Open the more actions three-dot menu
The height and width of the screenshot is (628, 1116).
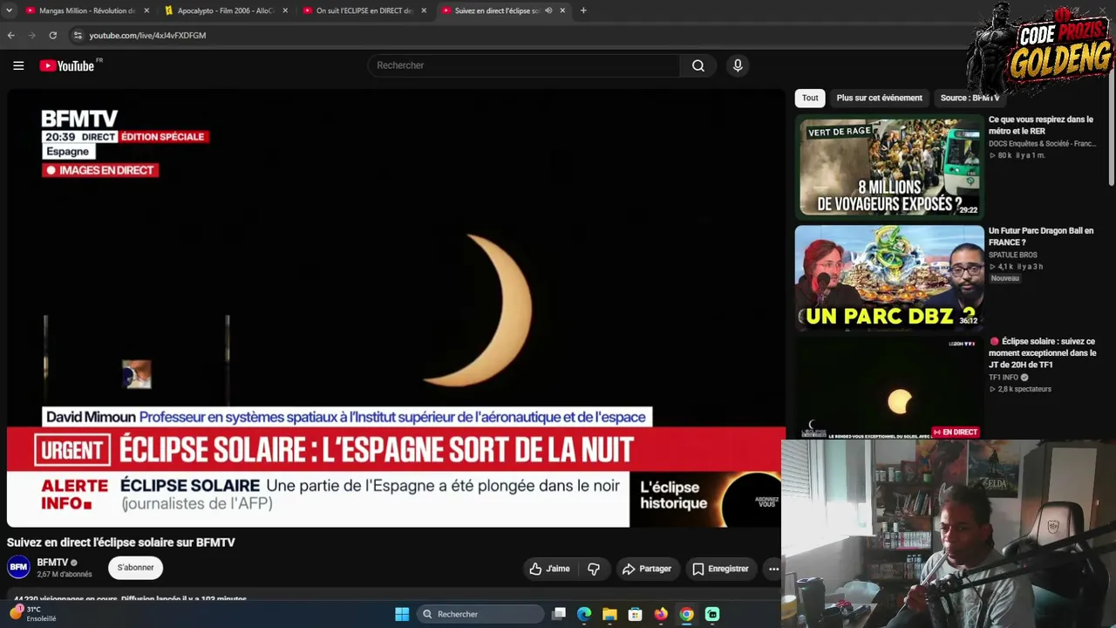coord(773,569)
